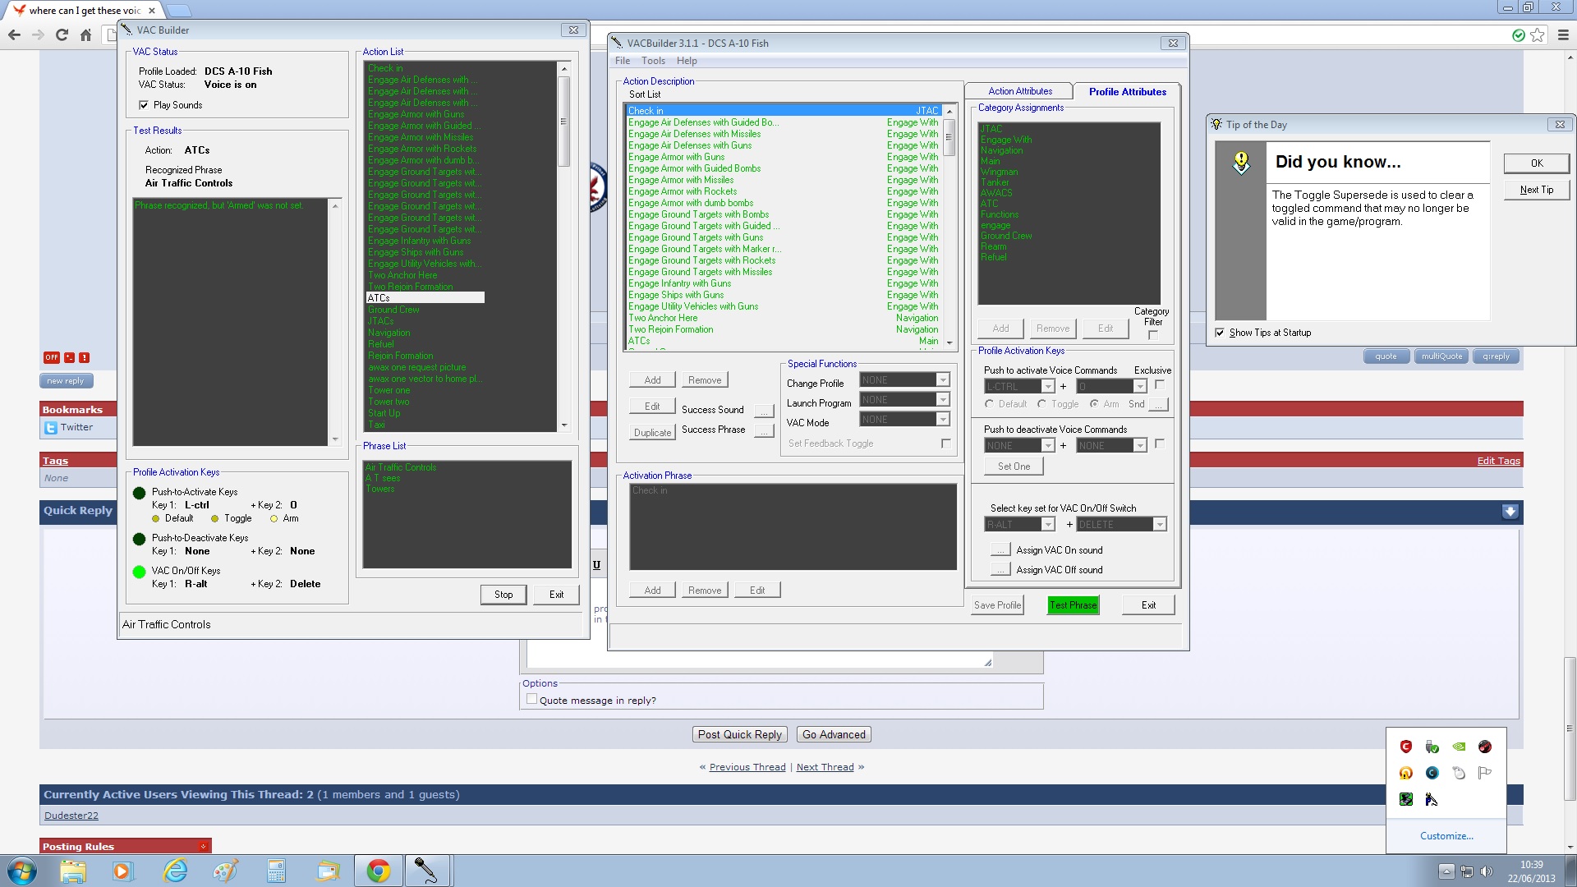Viewport: 1577px width, 887px height.
Task: Switch to the Action Attributes tab
Action: tap(1019, 91)
